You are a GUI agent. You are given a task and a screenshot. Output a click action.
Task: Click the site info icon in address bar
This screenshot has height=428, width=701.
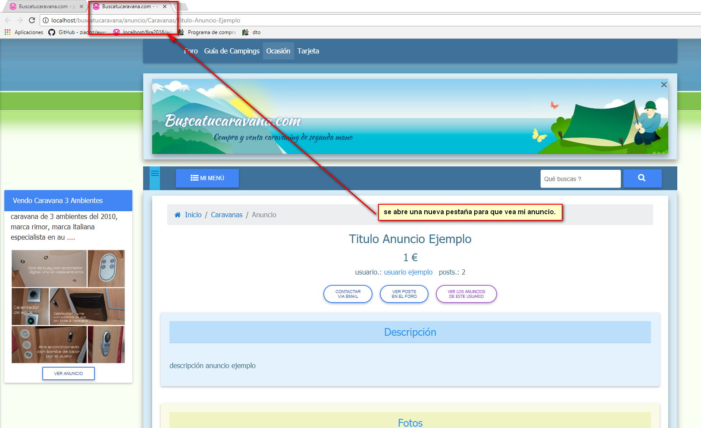(x=46, y=20)
